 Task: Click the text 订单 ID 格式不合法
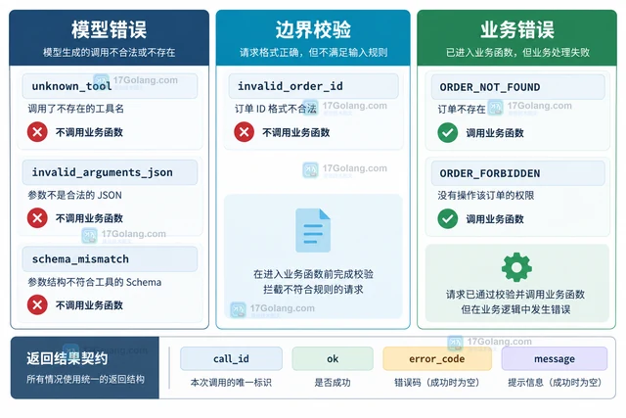point(276,109)
